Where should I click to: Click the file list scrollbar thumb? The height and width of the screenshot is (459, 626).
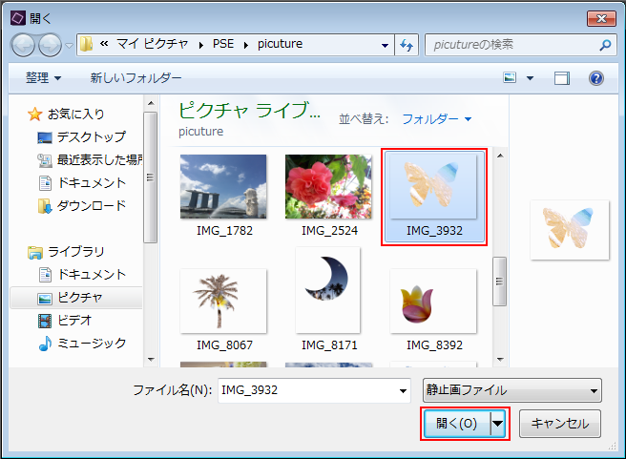499,282
